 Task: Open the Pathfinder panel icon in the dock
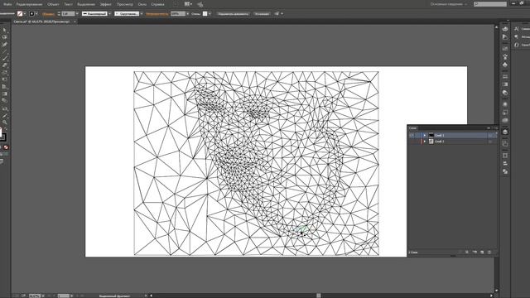505,171
